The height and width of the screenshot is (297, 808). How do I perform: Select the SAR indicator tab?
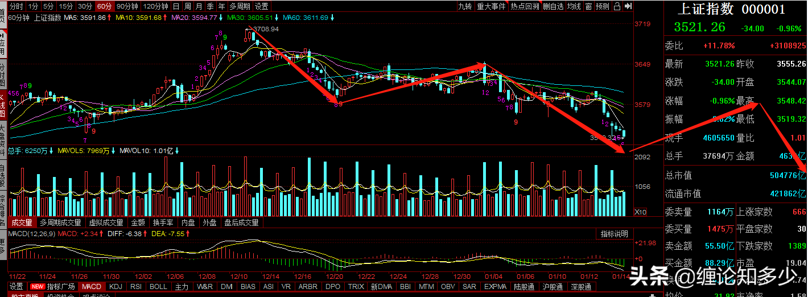469,287
